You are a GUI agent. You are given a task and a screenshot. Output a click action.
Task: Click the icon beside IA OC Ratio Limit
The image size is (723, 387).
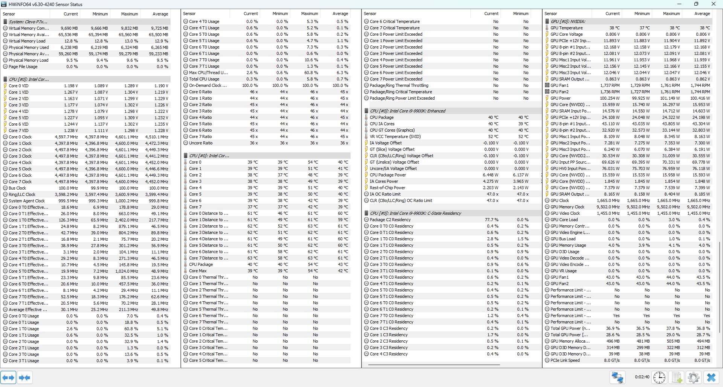click(366, 194)
